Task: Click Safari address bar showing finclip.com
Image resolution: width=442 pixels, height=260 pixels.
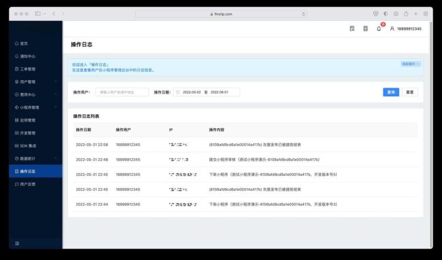Action: [x=221, y=14]
